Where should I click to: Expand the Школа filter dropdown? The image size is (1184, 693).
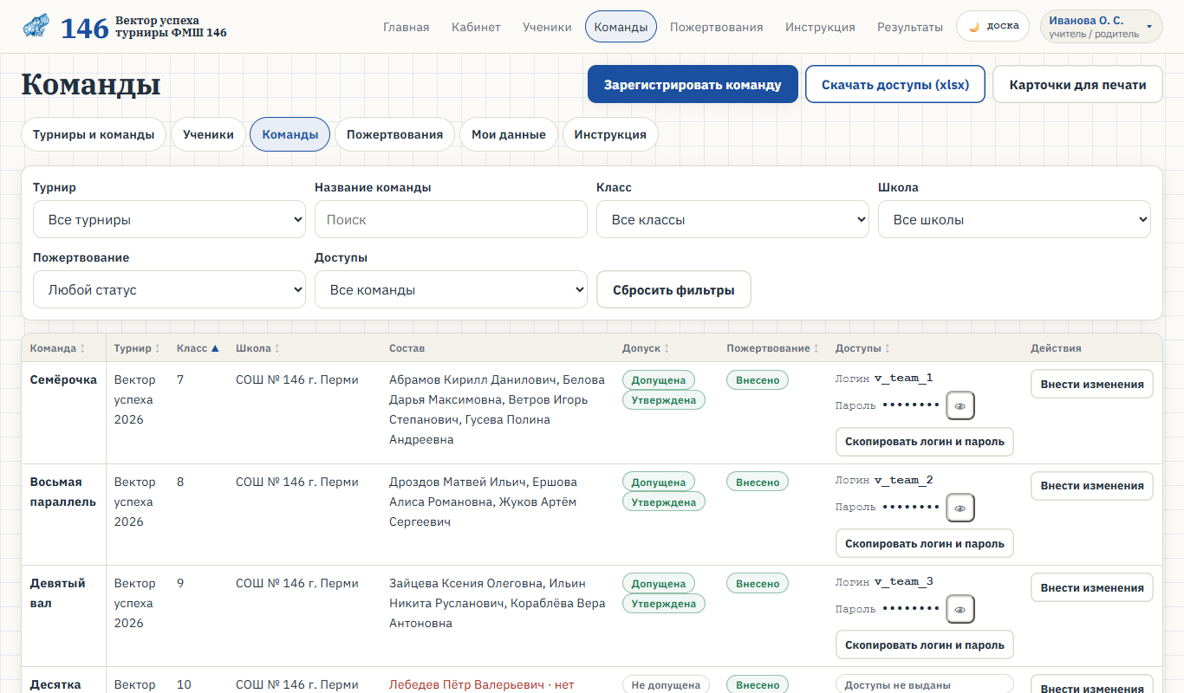(1014, 219)
